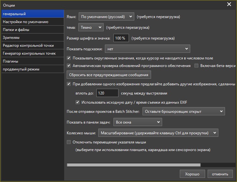Toggle При добавлении одного изображения checkbox

click(69, 84)
